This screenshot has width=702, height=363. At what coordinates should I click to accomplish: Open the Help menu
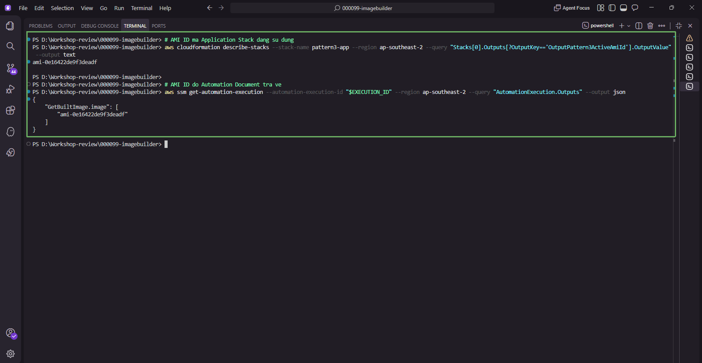(165, 8)
